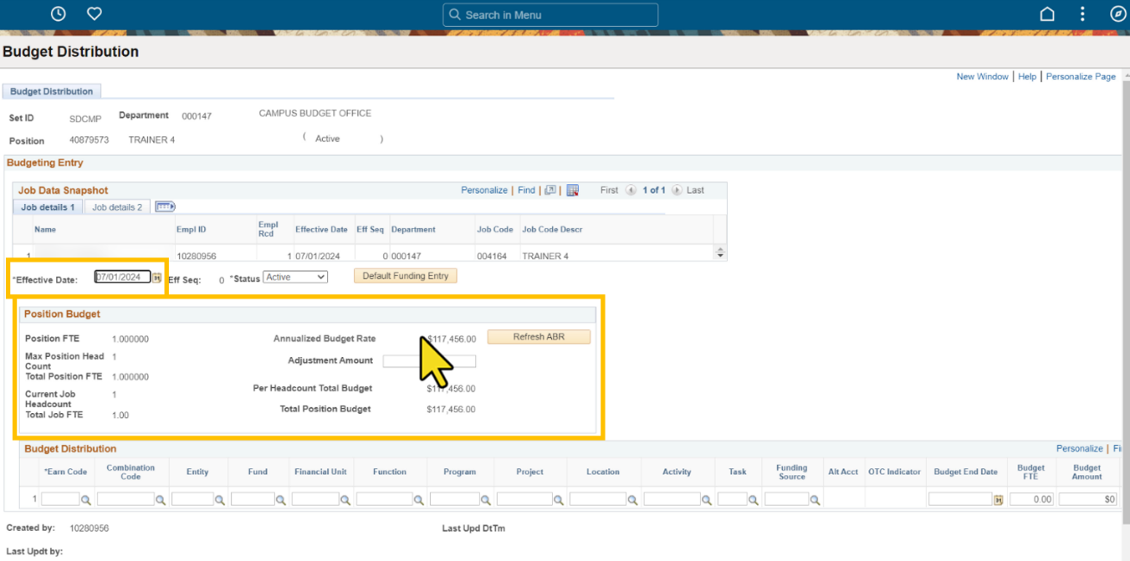This screenshot has width=1130, height=561.
Task: Select the Budget Distribution page tab
Action: (52, 91)
